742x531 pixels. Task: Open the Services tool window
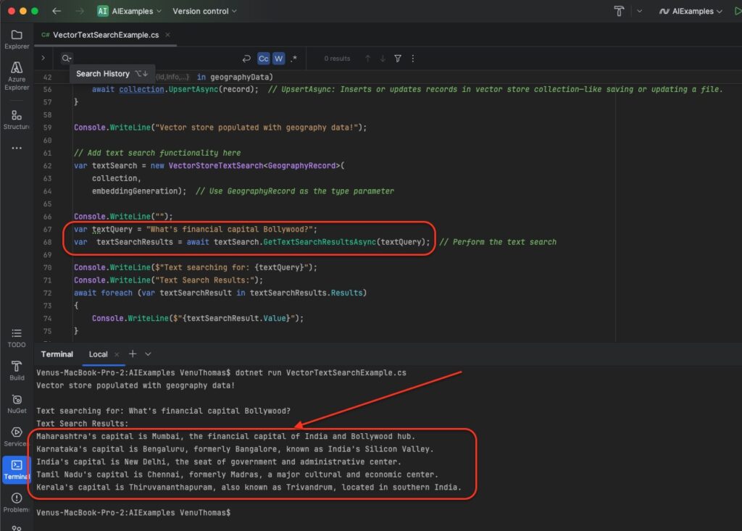pyautogui.click(x=16, y=436)
